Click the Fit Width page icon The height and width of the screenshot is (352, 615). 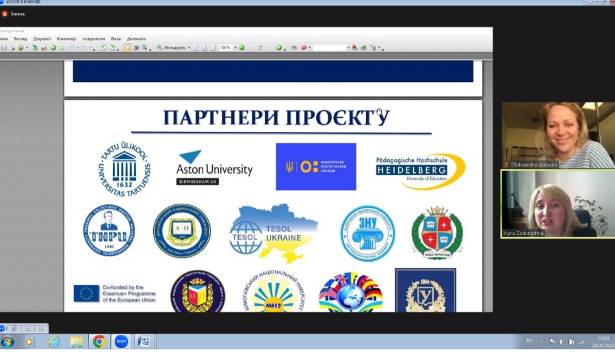click(213, 48)
